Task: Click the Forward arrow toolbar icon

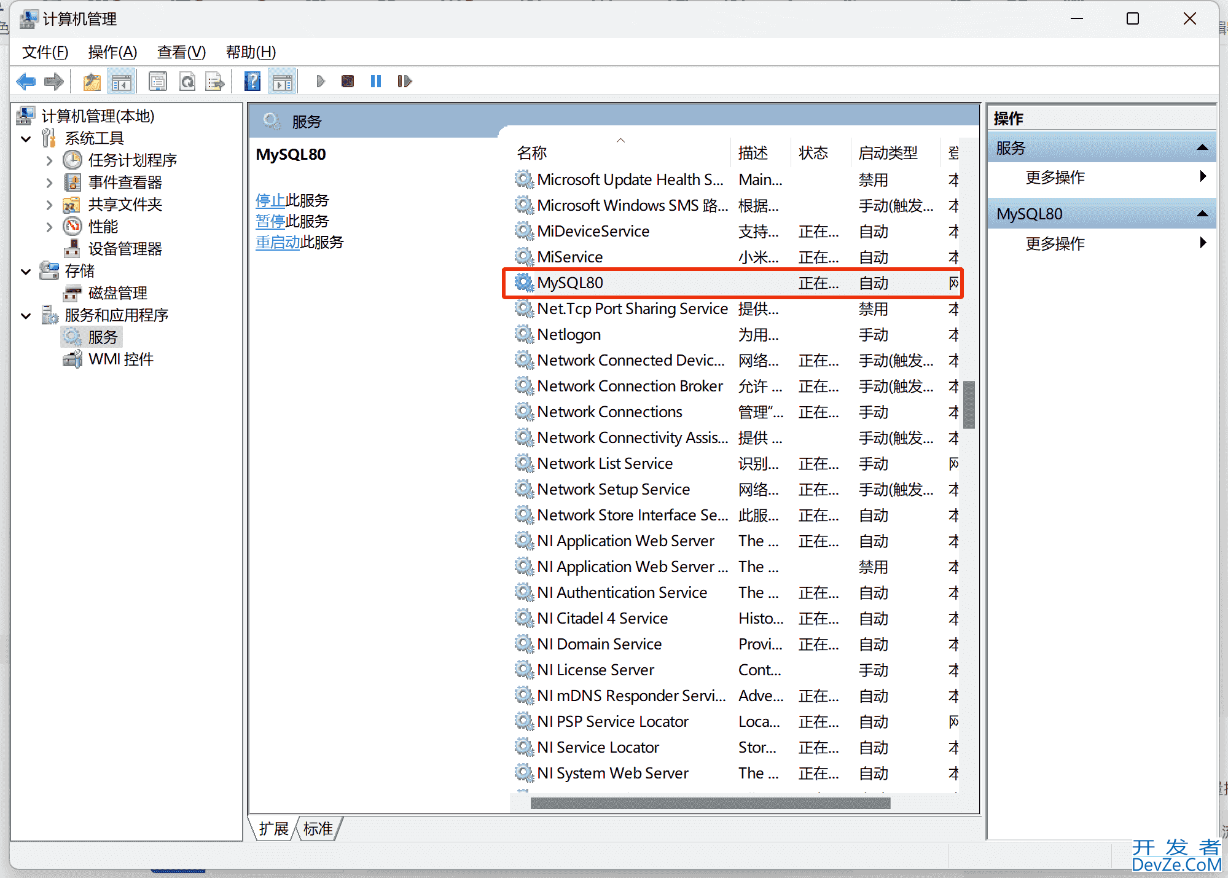Action: point(54,81)
